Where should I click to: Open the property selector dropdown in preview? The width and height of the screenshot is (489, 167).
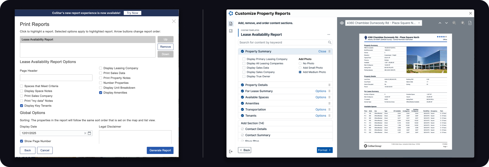click(383, 23)
